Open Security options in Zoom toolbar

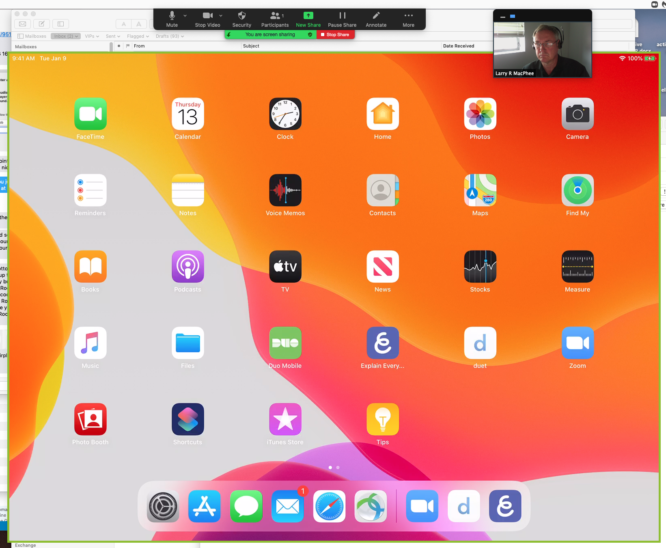click(x=242, y=19)
